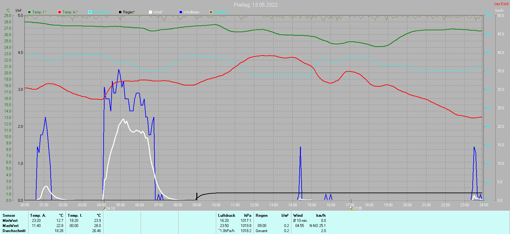Click the indoor minimum time '18:20'
Screen dimensions: 510x234
click(74, 221)
